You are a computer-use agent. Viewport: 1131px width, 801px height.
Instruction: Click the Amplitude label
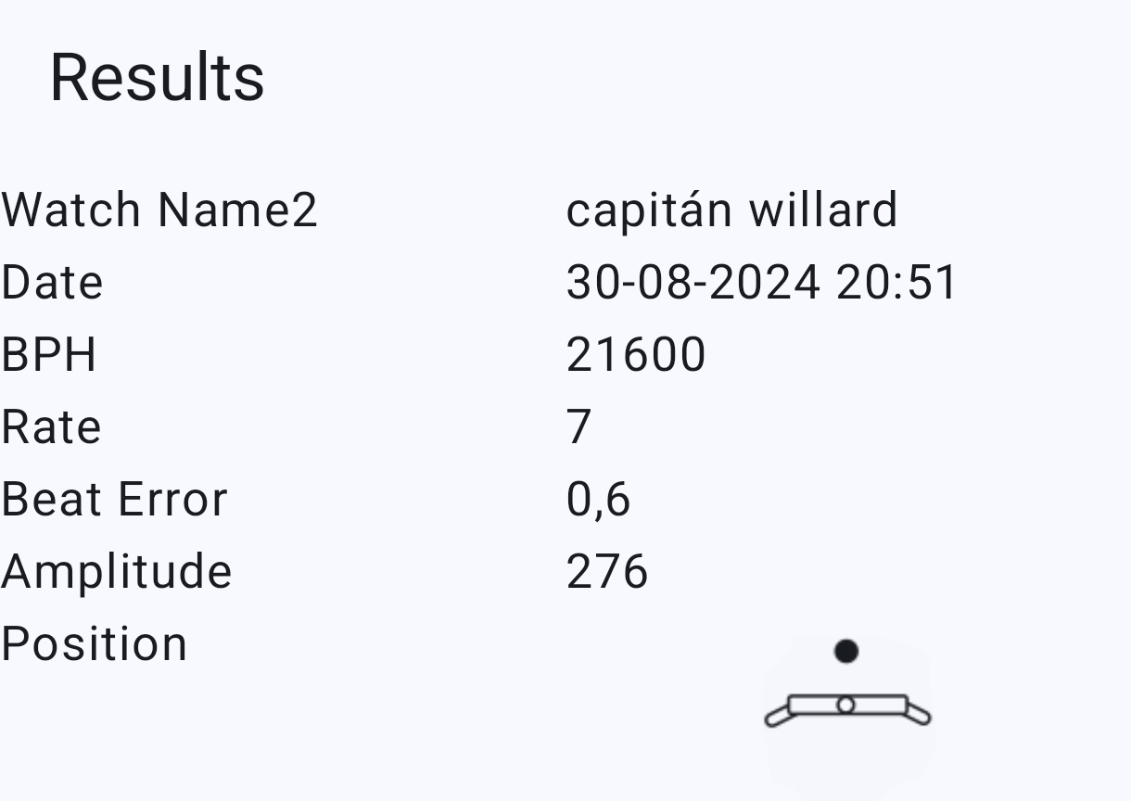click(x=116, y=571)
